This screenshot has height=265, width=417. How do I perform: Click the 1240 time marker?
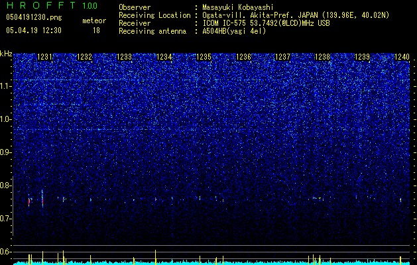click(x=402, y=57)
